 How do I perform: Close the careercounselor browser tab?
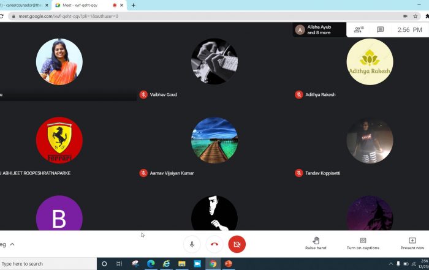47,5
